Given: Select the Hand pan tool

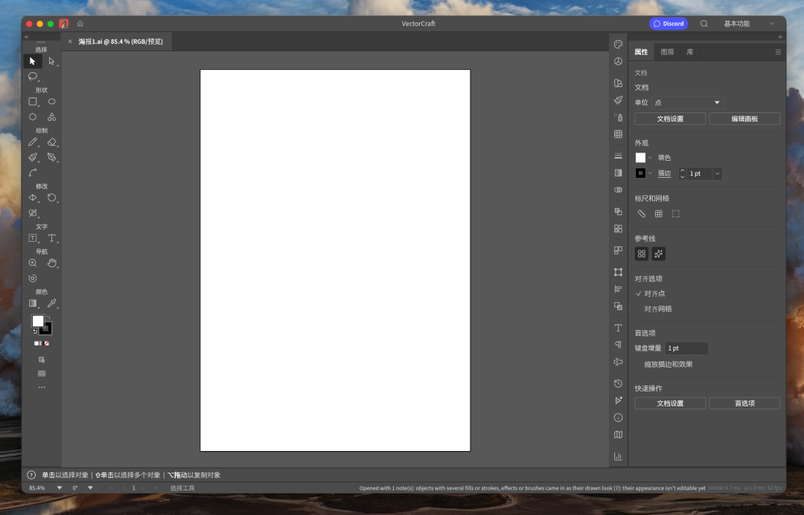Looking at the screenshot, I should (x=52, y=263).
